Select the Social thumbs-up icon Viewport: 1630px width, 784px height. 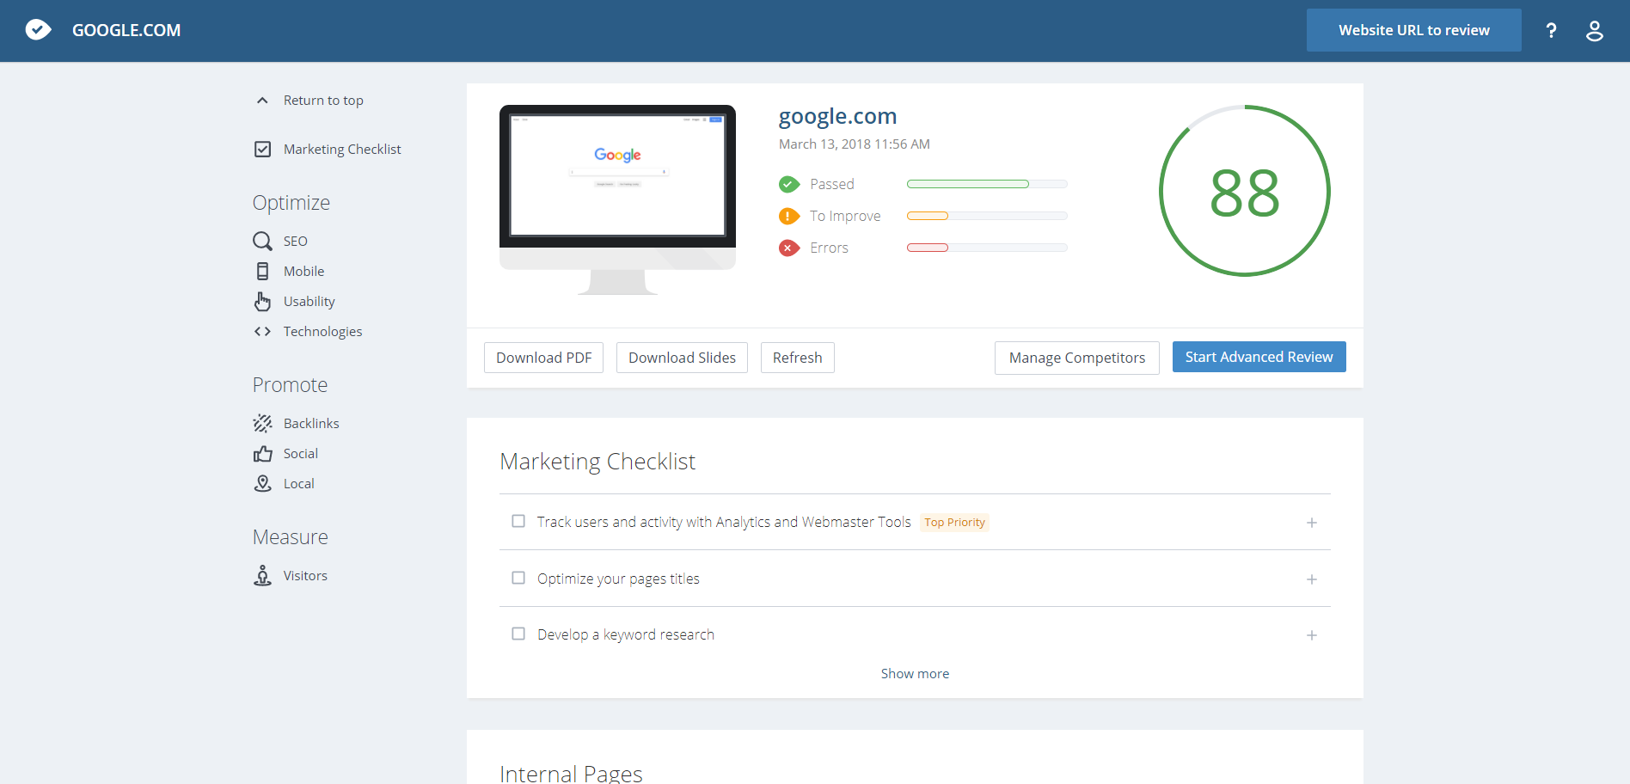[x=262, y=453]
